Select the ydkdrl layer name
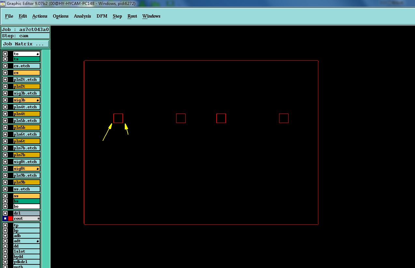Image resolution: width=415 pixels, height=268 pixels. click(27, 262)
